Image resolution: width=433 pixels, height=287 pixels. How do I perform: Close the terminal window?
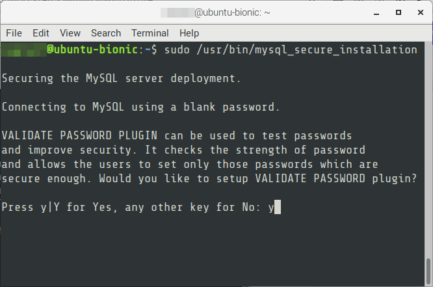coord(420,12)
